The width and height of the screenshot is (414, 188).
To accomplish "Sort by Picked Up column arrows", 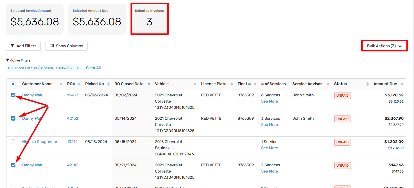I will [x=108, y=84].
